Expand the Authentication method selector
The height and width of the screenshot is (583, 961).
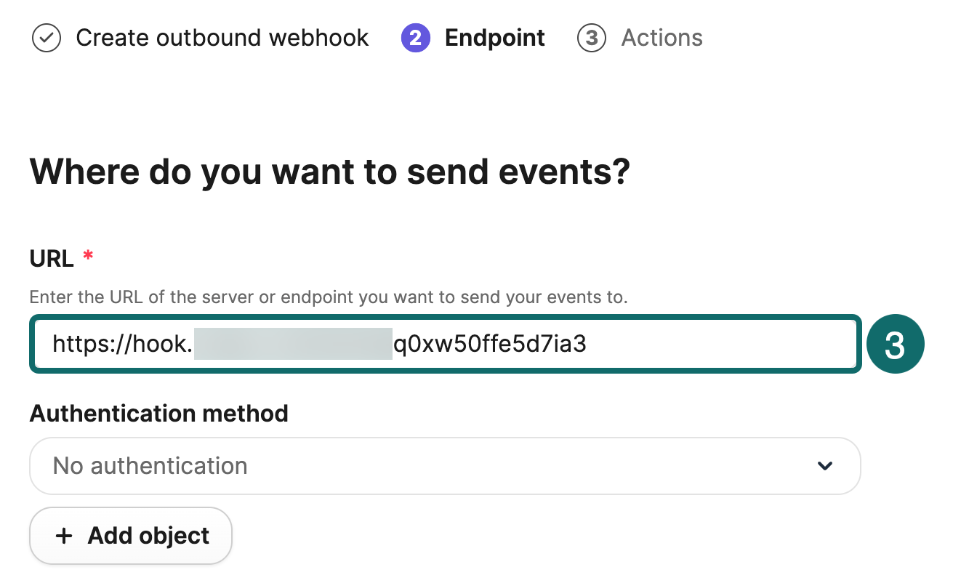point(445,466)
